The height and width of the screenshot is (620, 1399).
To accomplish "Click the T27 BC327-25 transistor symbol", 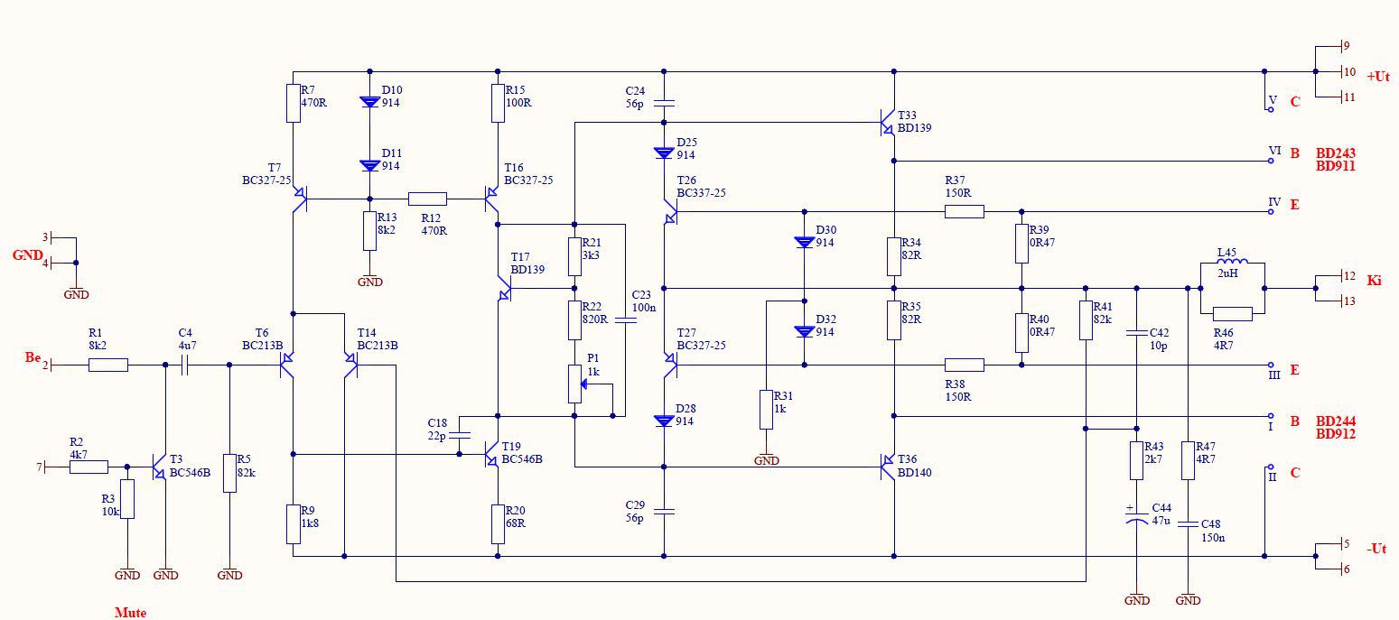I will pos(670,365).
